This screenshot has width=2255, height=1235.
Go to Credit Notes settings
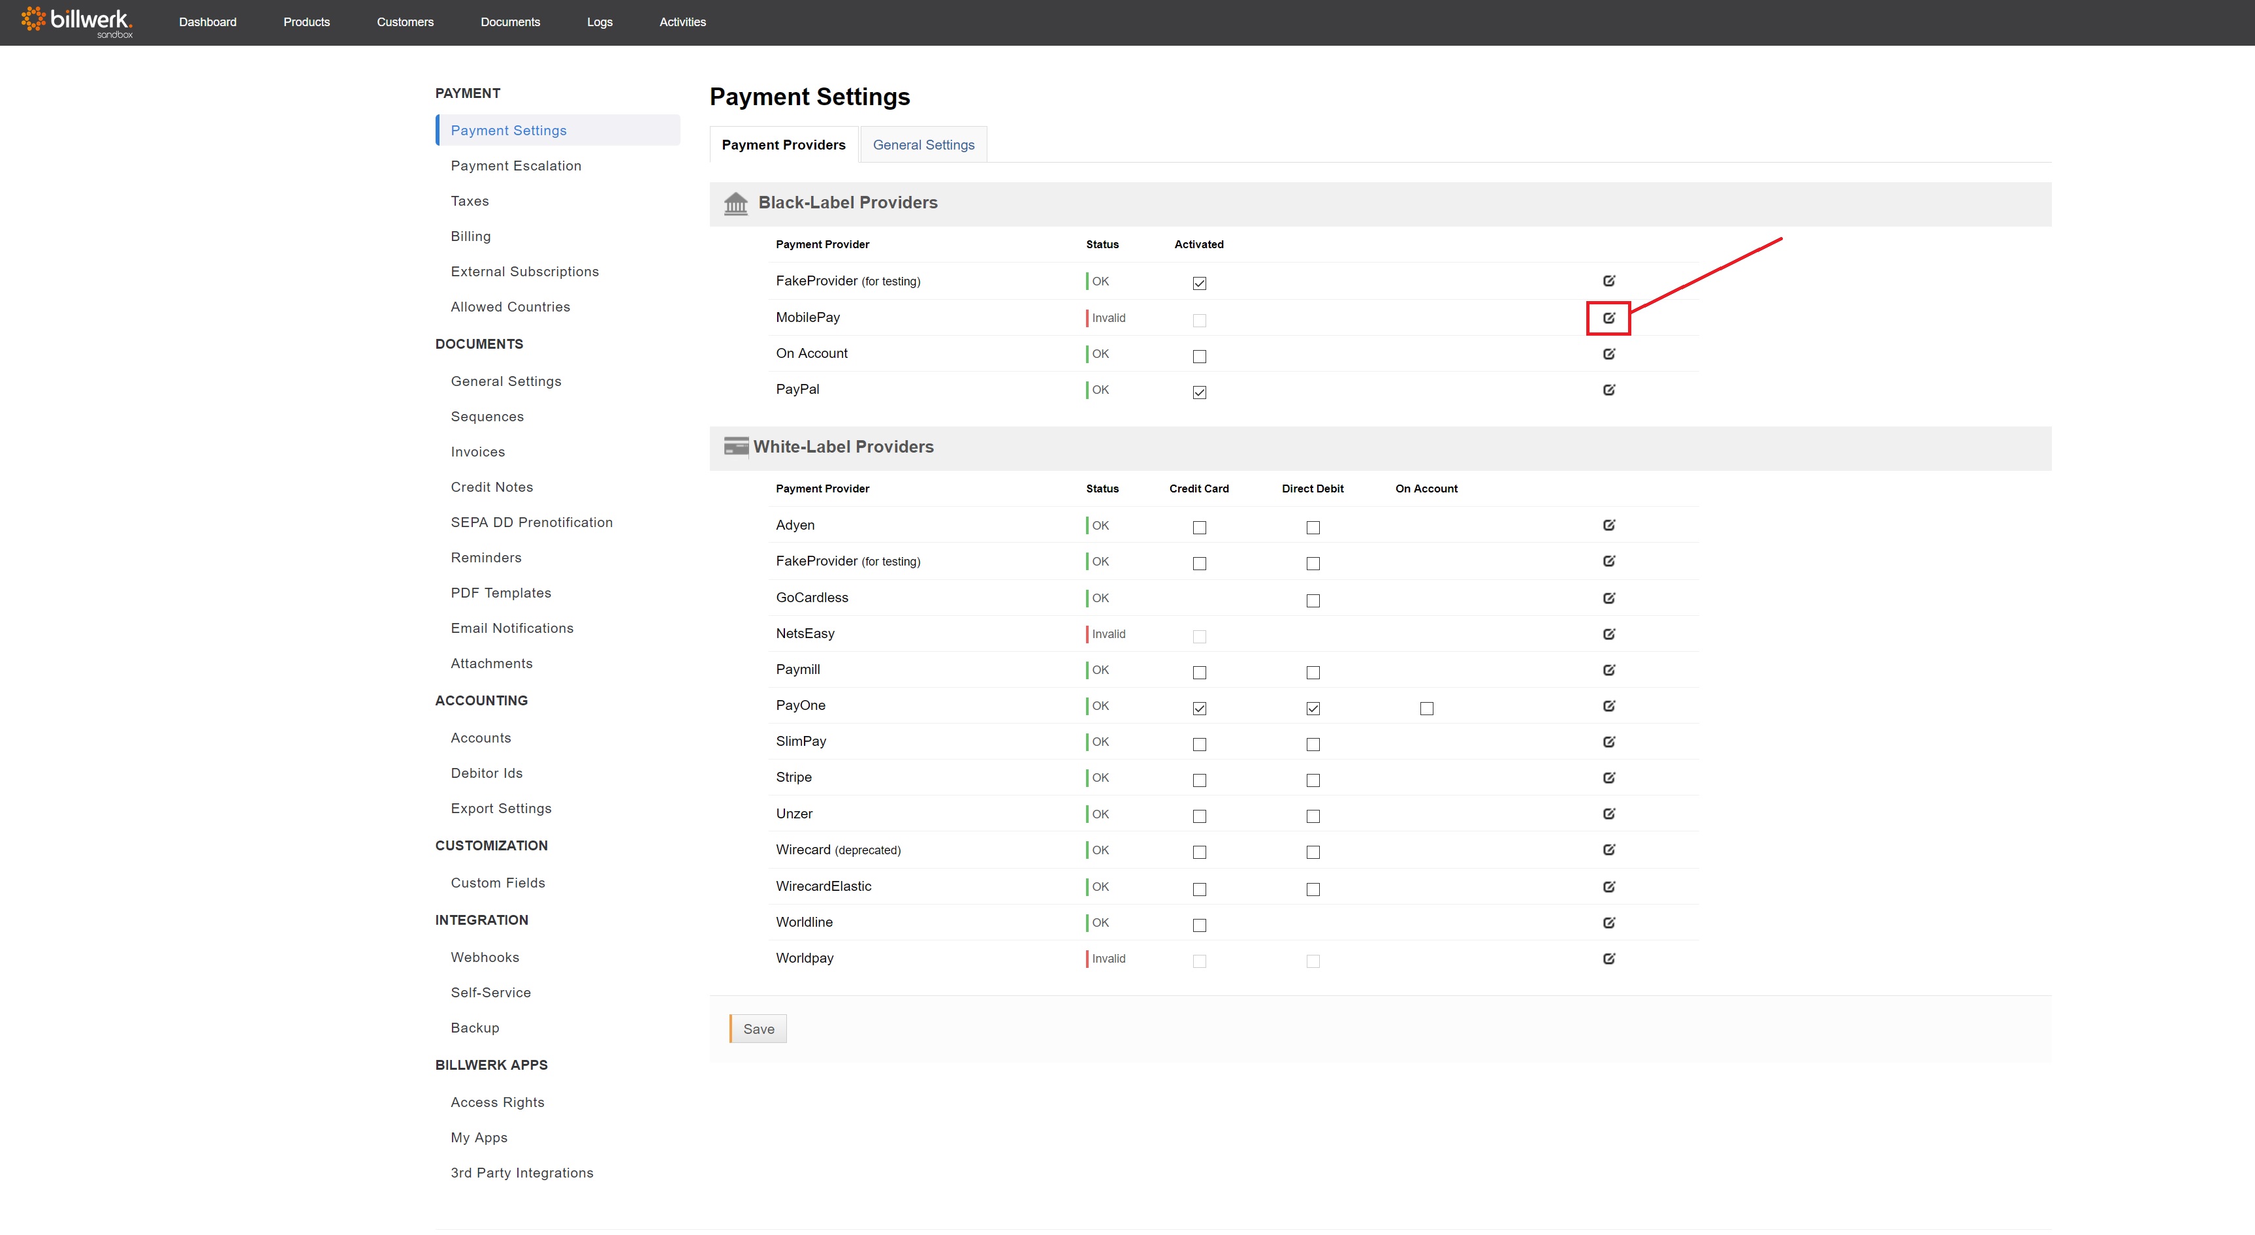[492, 487]
